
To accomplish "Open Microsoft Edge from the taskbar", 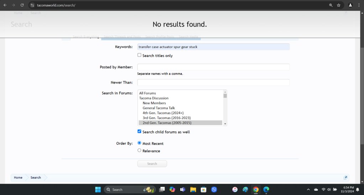I will click(x=266, y=189).
